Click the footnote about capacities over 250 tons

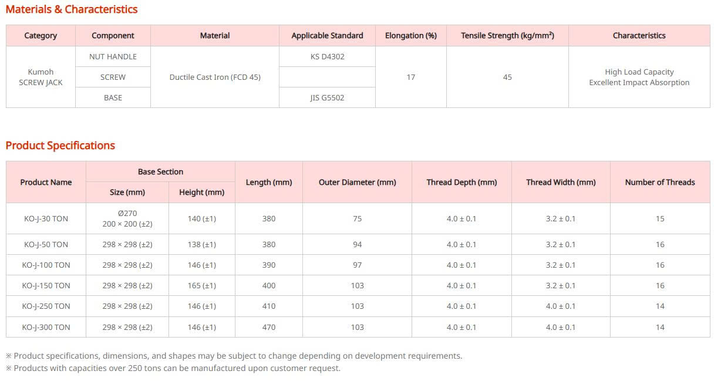tap(173, 368)
